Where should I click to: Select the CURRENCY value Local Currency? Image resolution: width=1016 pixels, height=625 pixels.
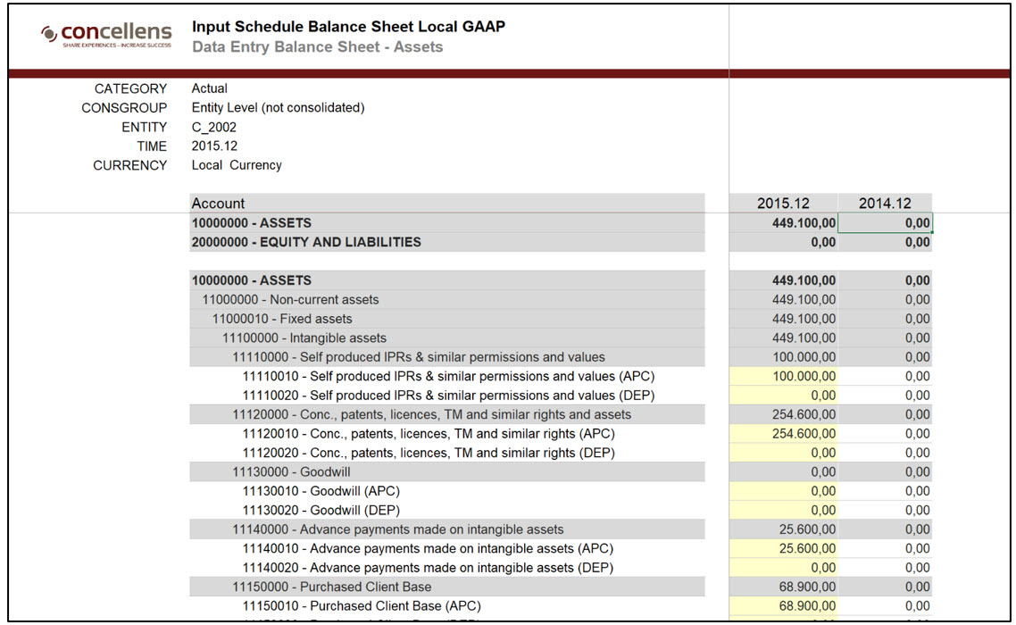pos(237,165)
